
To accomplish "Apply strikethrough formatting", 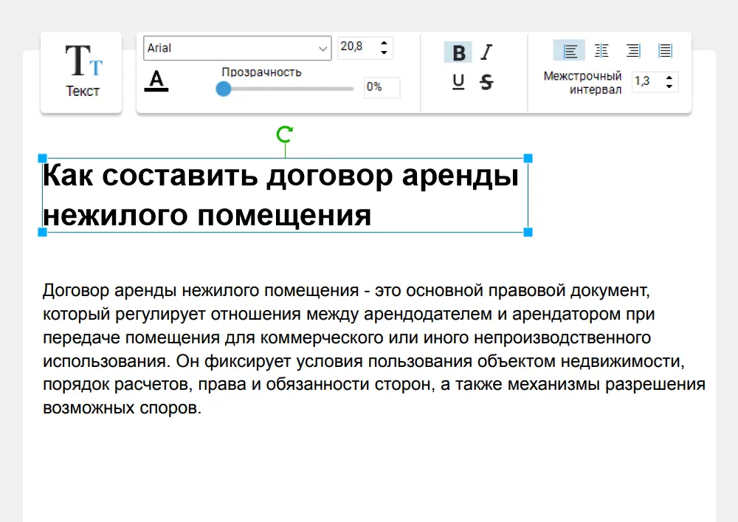I will (x=486, y=82).
